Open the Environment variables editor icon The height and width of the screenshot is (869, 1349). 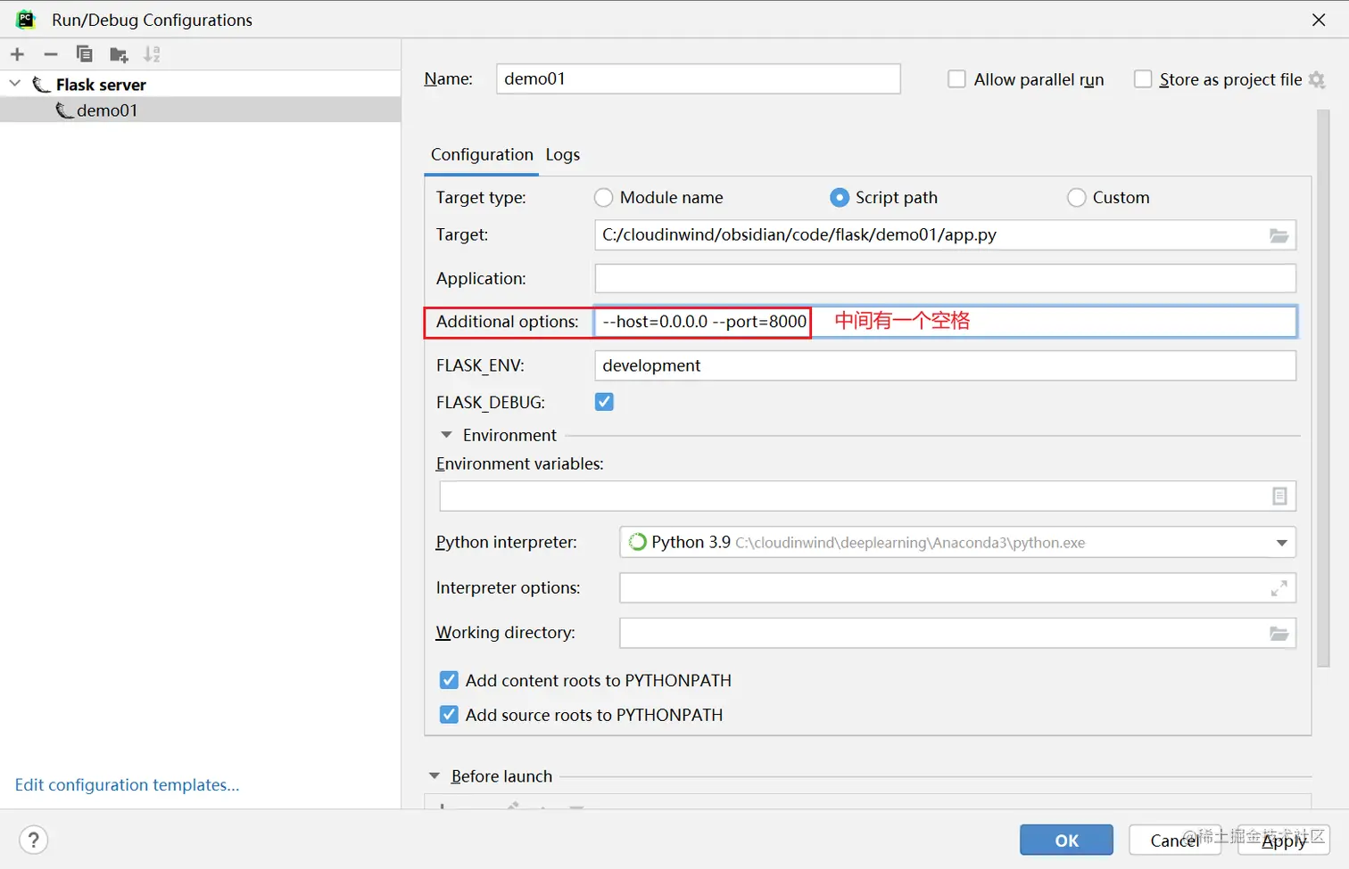pyautogui.click(x=1279, y=496)
